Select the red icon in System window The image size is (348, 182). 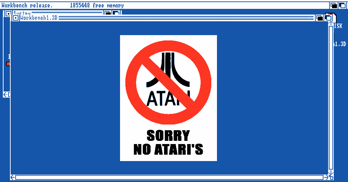(x=8, y=64)
